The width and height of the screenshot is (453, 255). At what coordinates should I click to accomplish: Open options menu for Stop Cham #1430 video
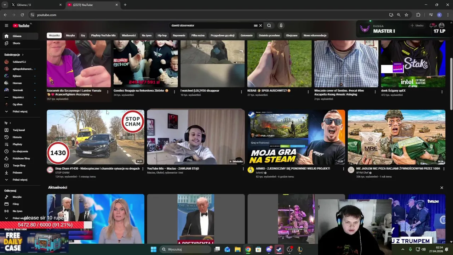coord(143,169)
